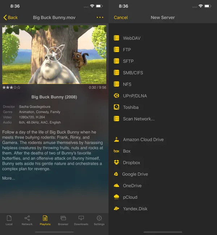Expand description with More... link
The height and width of the screenshot is (235, 217).
tap(9, 178)
